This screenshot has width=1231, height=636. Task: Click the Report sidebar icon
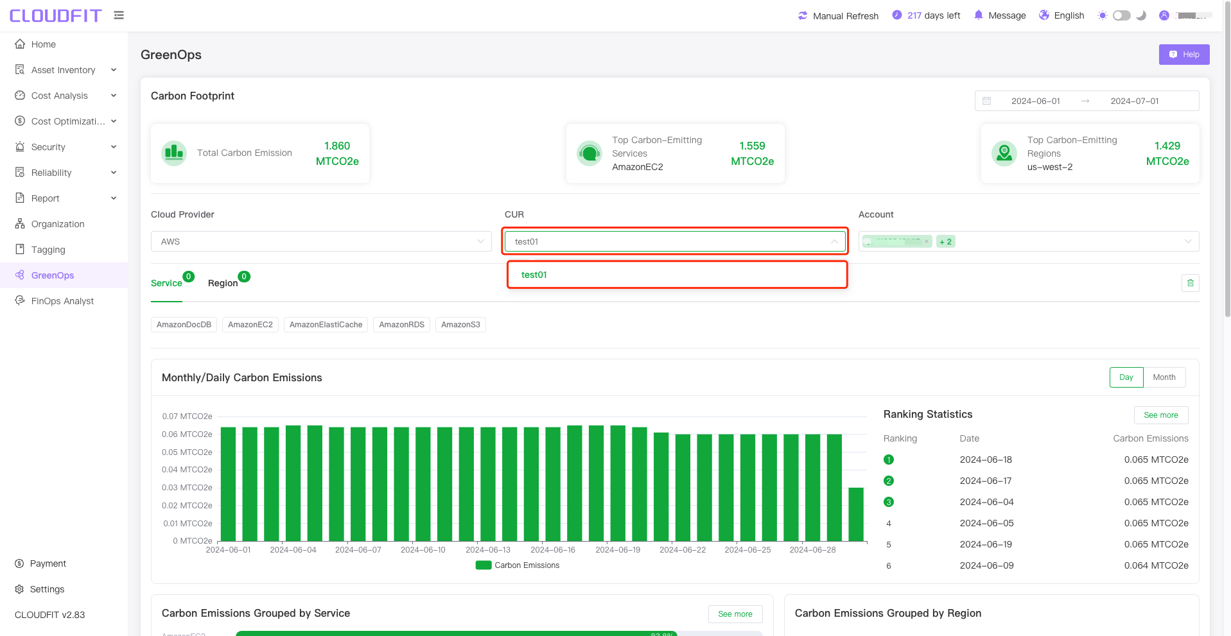tap(20, 198)
